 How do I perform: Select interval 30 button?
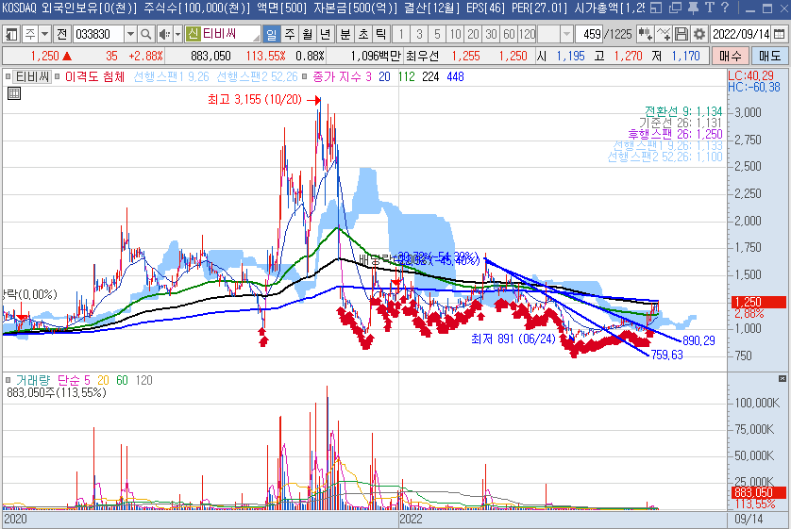tap(492, 34)
